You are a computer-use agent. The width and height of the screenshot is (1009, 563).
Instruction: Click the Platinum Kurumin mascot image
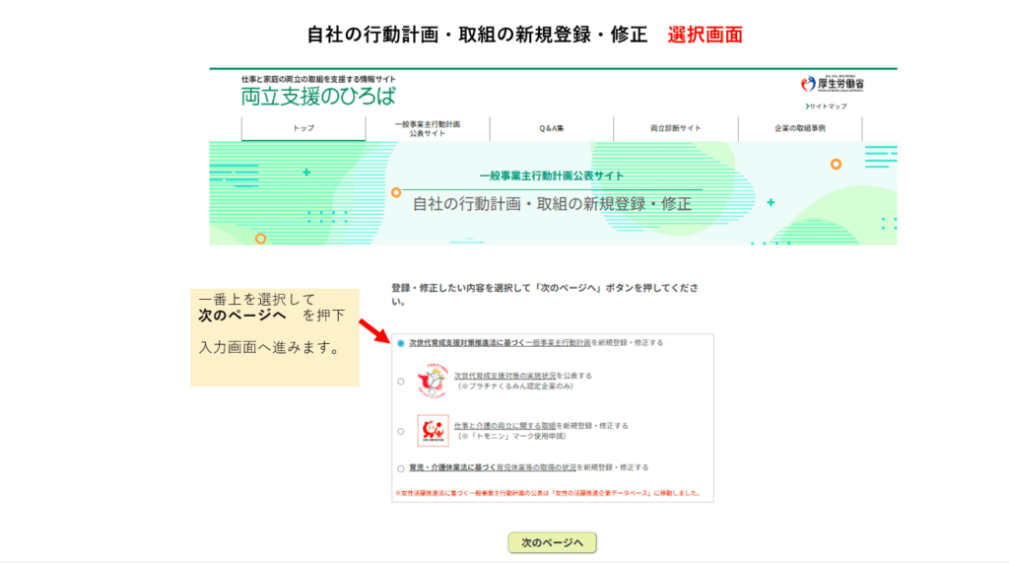pos(431,380)
